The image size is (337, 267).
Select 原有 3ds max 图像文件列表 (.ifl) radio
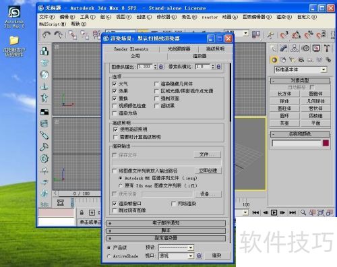pyautogui.click(x=121, y=185)
